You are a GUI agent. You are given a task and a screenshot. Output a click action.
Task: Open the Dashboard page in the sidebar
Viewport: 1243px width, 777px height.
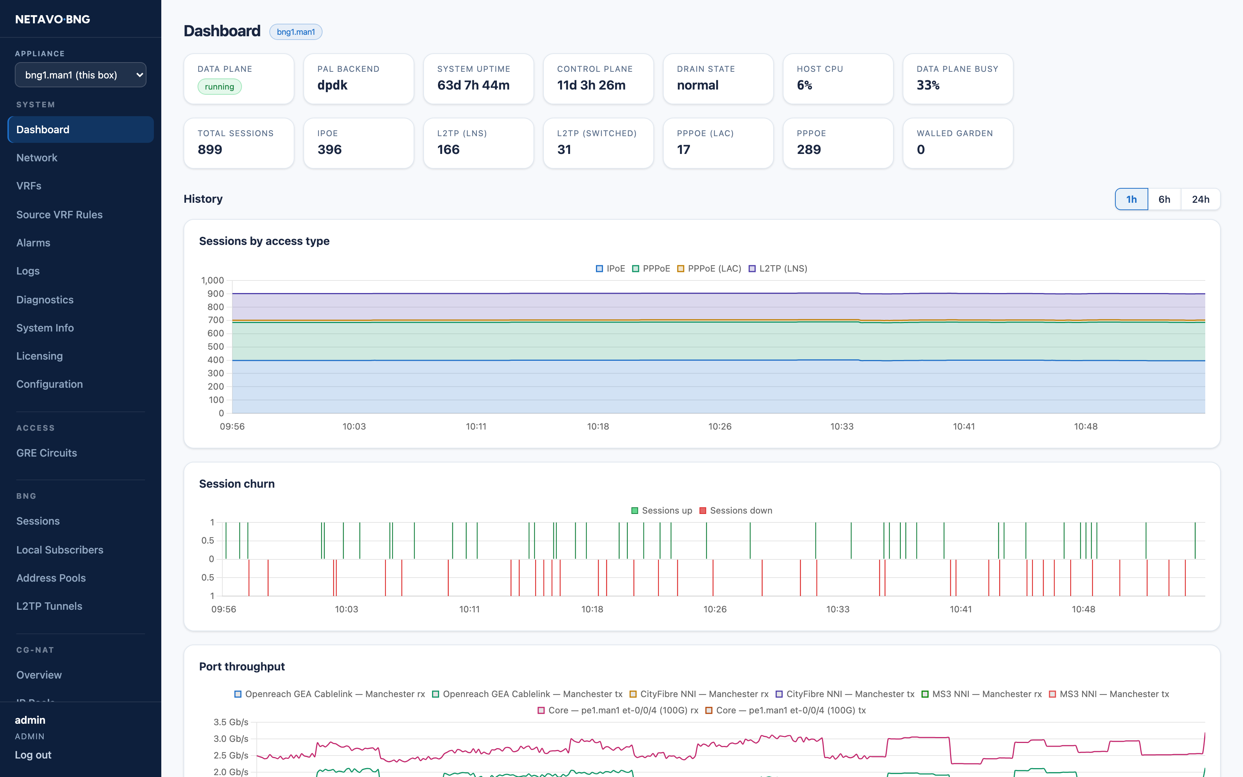tap(81, 129)
